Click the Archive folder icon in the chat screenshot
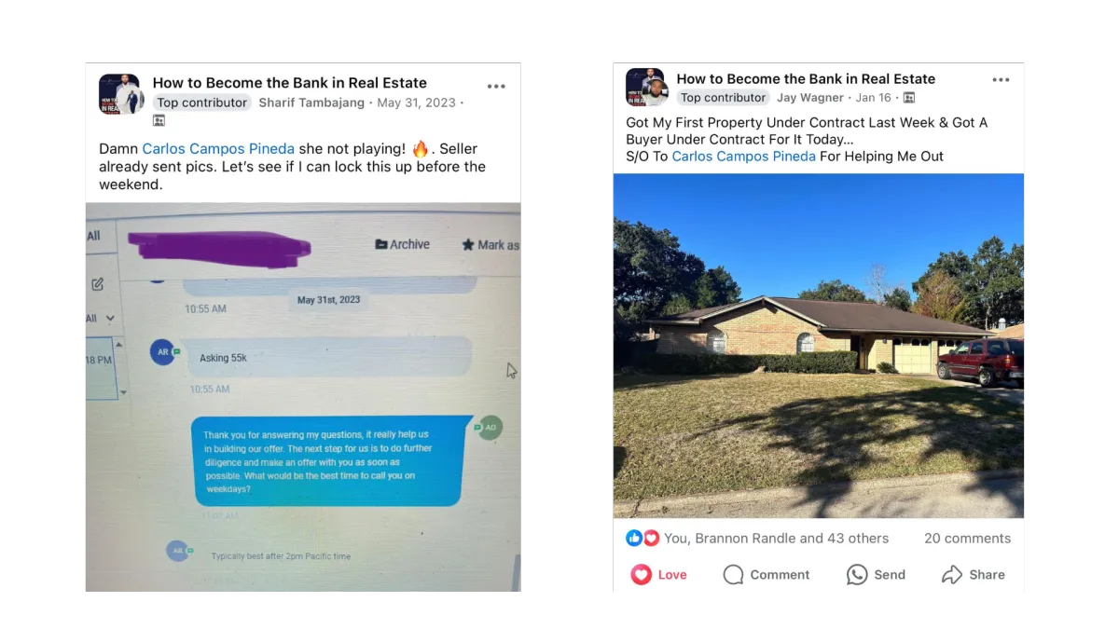 tap(381, 244)
